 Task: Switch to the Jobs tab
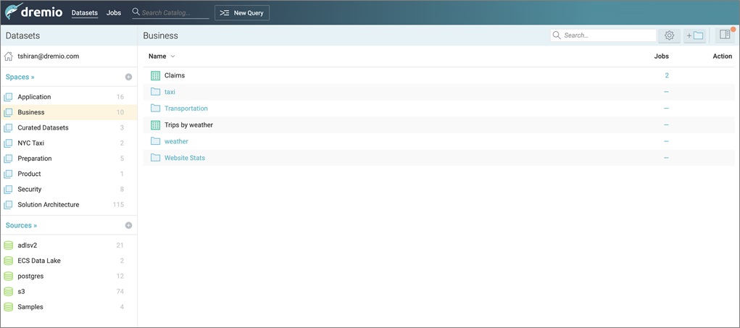tap(114, 13)
